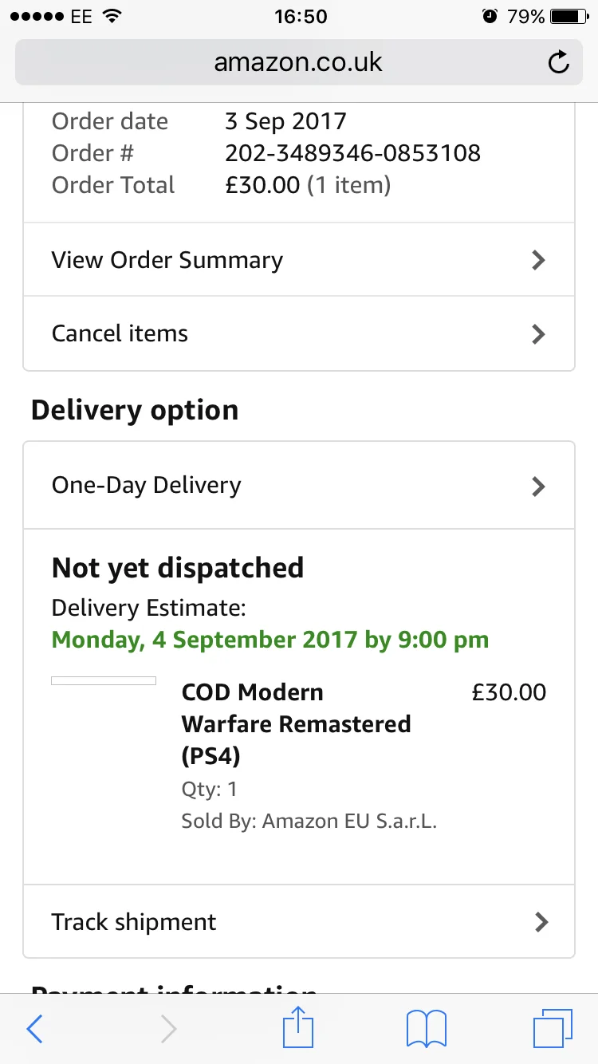Image resolution: width=598 pixels, height=1064 pixels.
Task: Expand One-Day Delivery option chevron
Action: click(x=539, y=486)
